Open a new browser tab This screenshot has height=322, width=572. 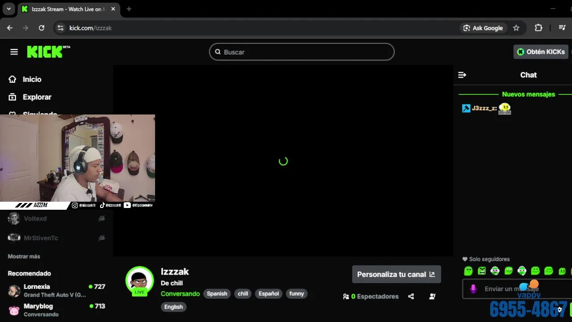[x=129, y=9]
